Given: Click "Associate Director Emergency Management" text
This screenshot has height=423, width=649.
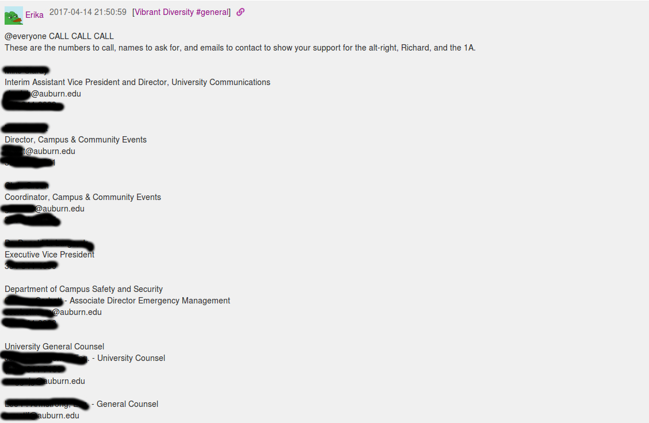Looking at the screenshot, I should click(x=150, y=301).
